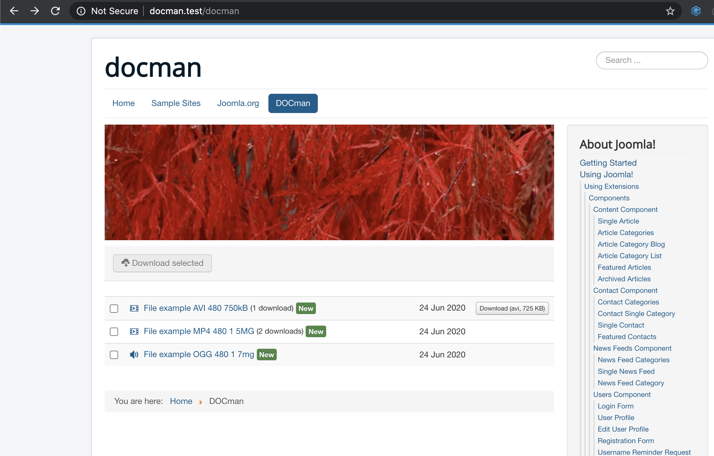Screen dimensions: 714x456
Task: Open the DOCman menu tab
Action: click(x=293, y=103)
